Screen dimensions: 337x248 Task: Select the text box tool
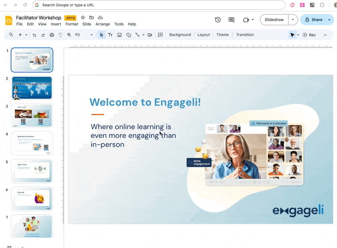(110, 35)
